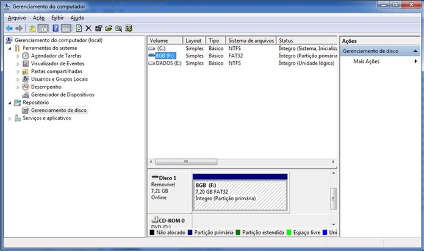
Task: Open the Ajuda menu
Action: coord(77,18)
